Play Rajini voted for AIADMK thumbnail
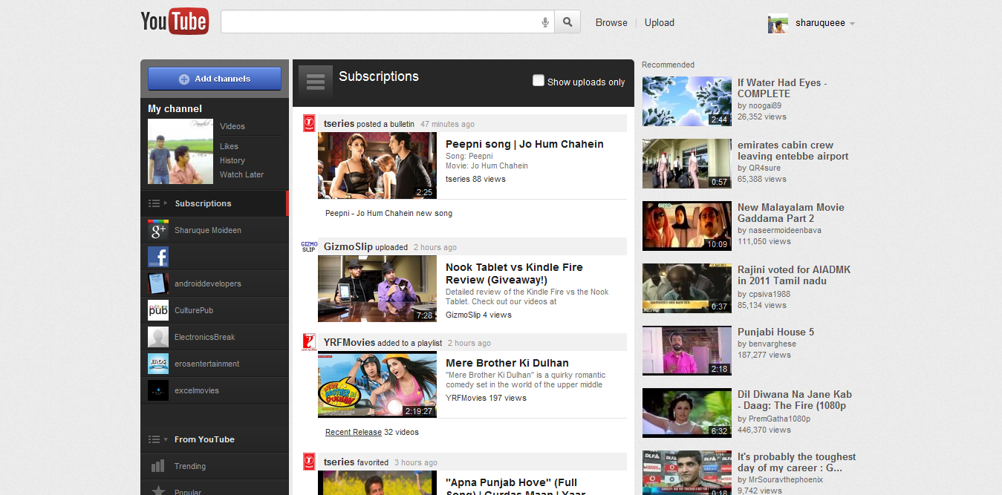Viewport: 1002px width, 495px height. point(687,288)
